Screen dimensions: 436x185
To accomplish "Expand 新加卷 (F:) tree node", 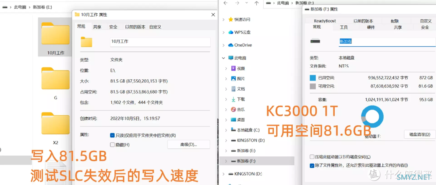I will 226,161.
